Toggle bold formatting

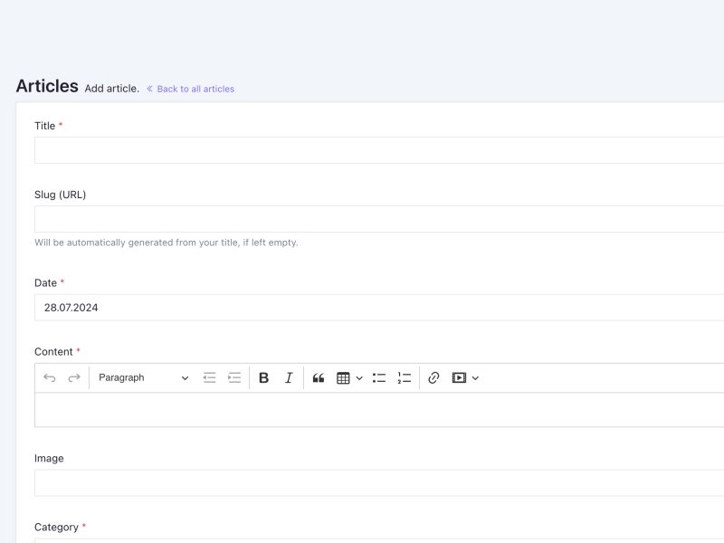coord(263,378)
